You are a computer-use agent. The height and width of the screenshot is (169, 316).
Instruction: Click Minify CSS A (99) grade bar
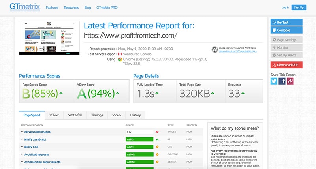139,147
